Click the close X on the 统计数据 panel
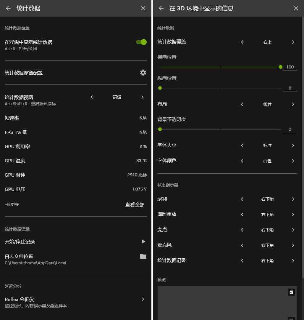Image resolution: width=304 pixels, height=320 pixels. pyautogui.click(x=143, y=8)
